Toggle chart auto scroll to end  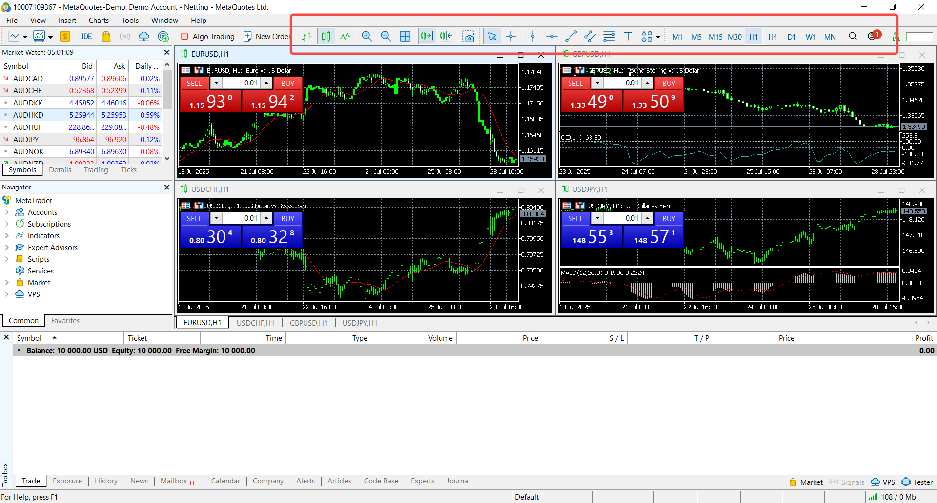[x=427, y=37]
